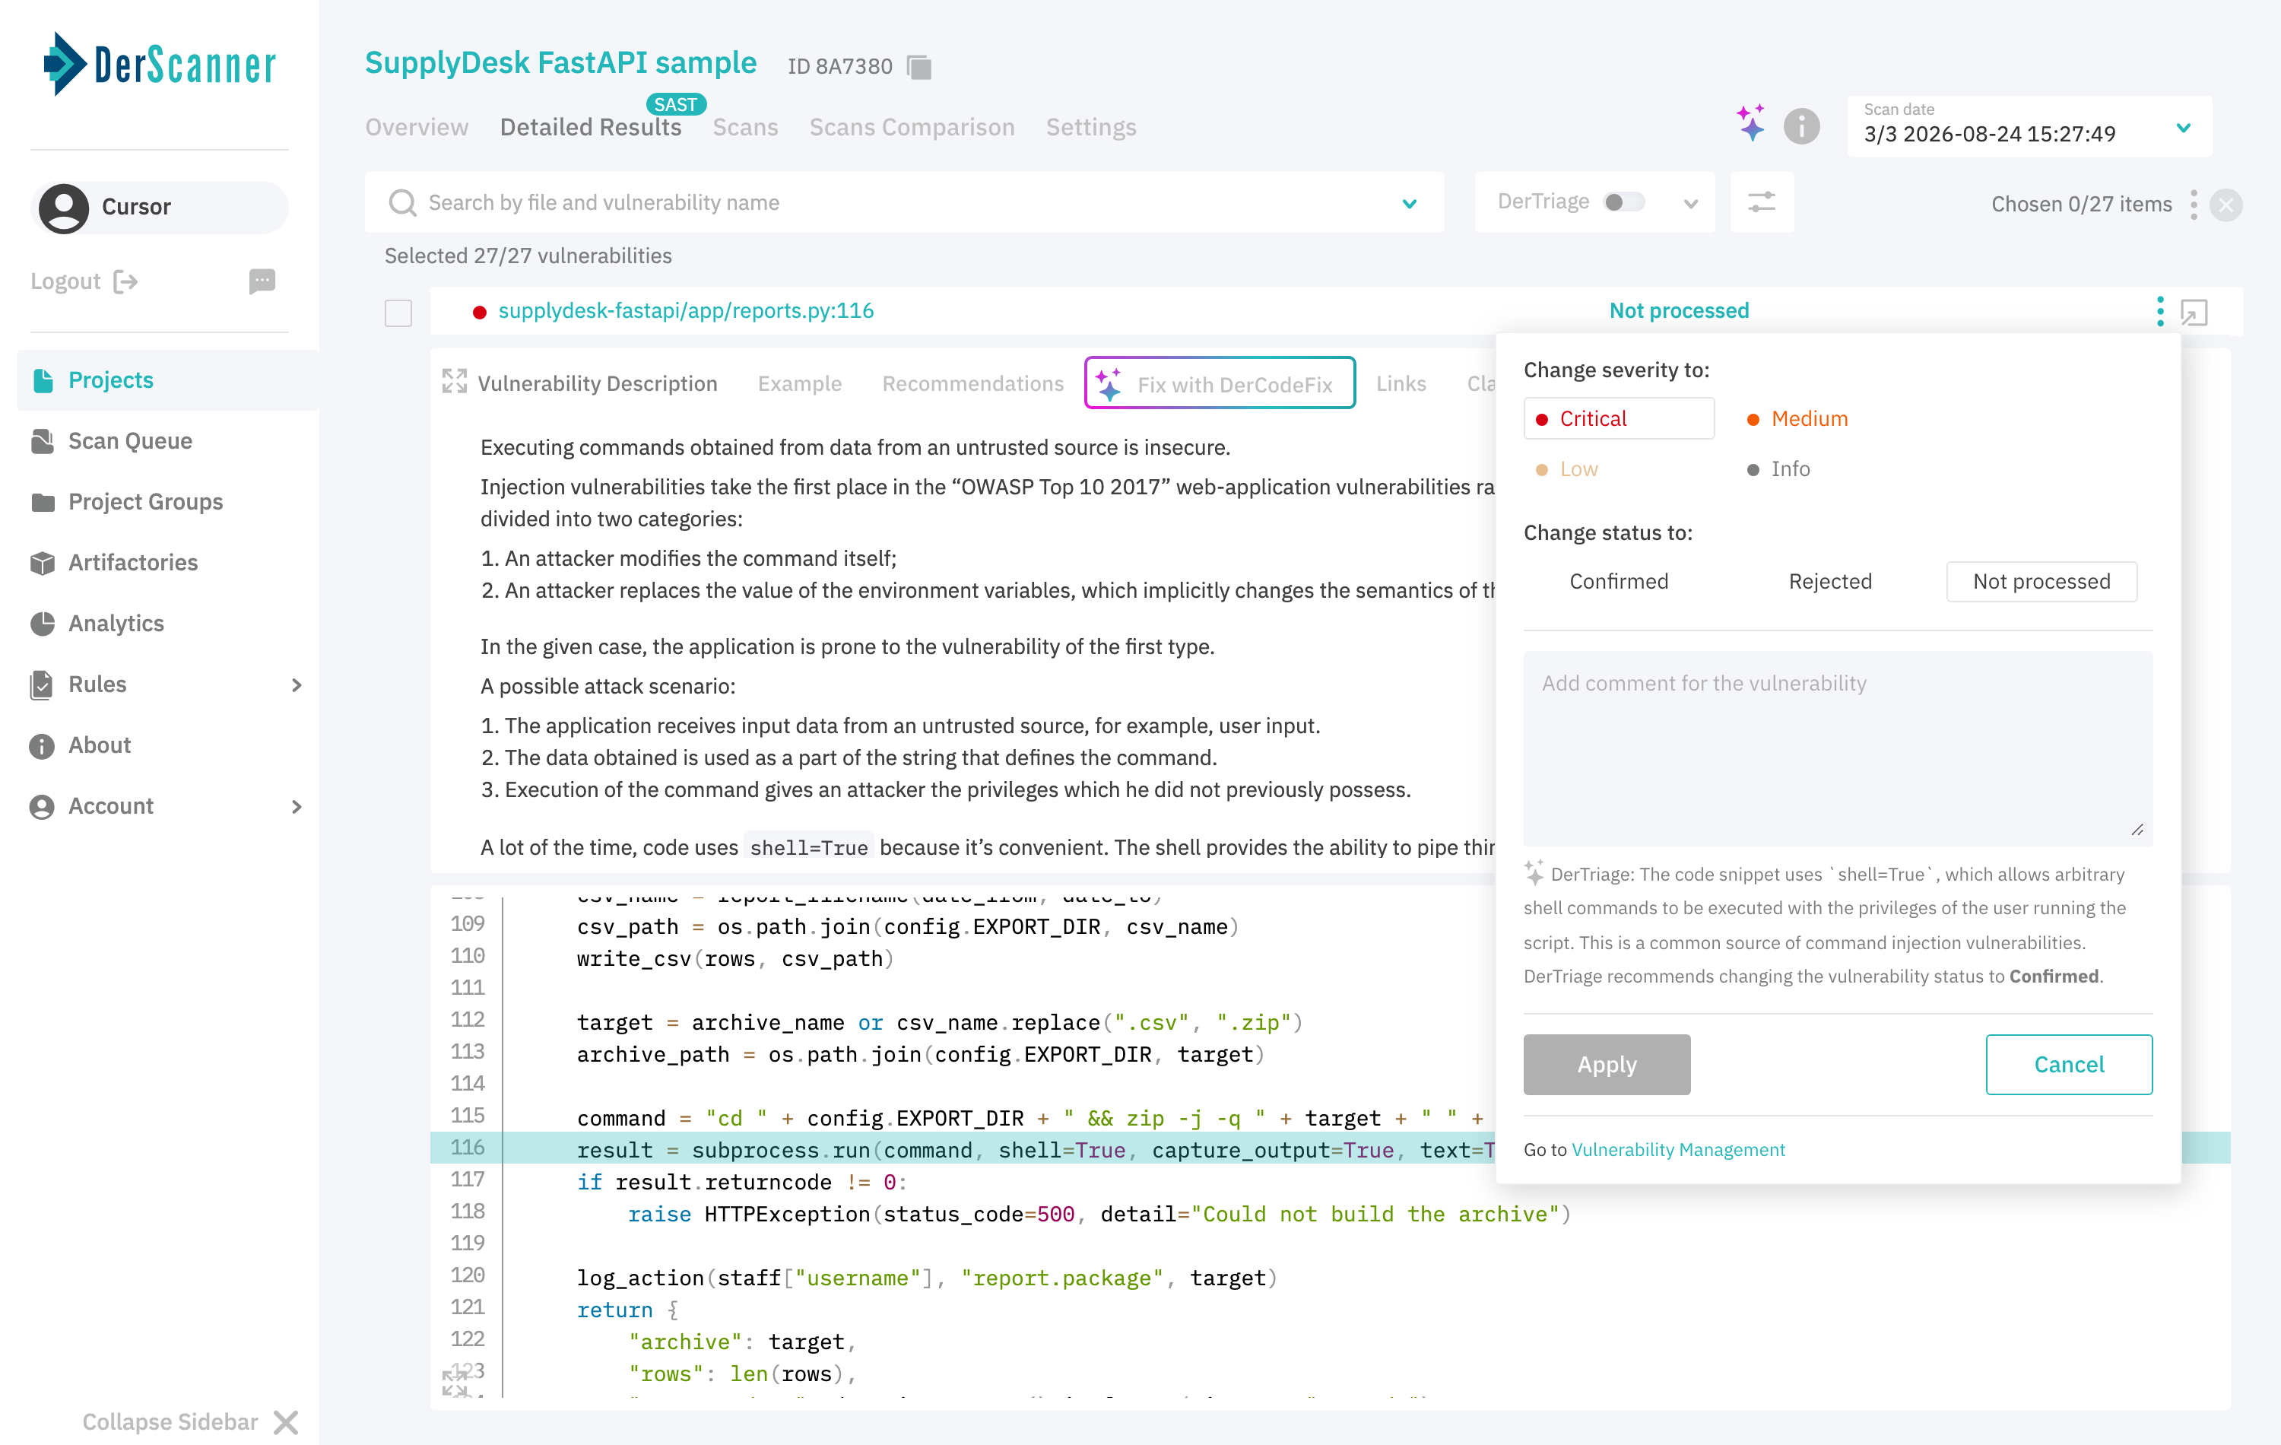This screenshot has width=2281, height=1445.
Task: Click the Scan Queue sidebar icon
Action: [x=43, y=442]
